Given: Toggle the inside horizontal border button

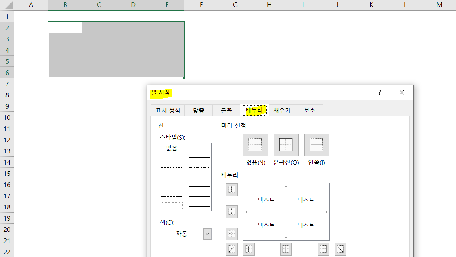Looking at the screenshot, I should click(232, 212).
